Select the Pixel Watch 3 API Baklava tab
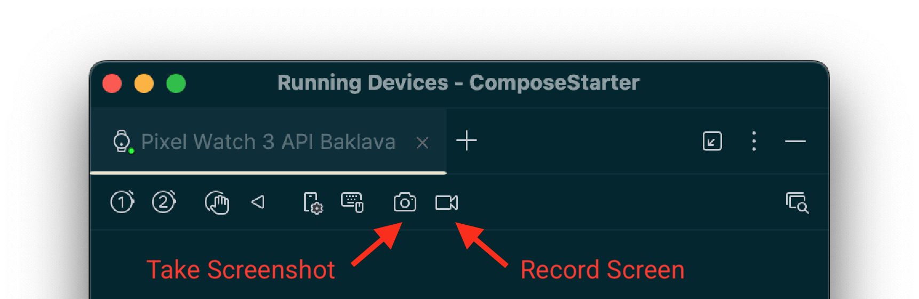 coord(268,142)
